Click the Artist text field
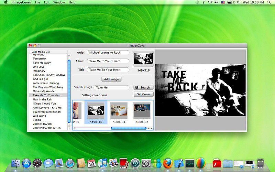 click(x=108, y=53)
